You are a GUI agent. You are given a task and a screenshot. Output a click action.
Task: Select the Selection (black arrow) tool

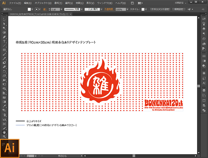coord(4,20)
